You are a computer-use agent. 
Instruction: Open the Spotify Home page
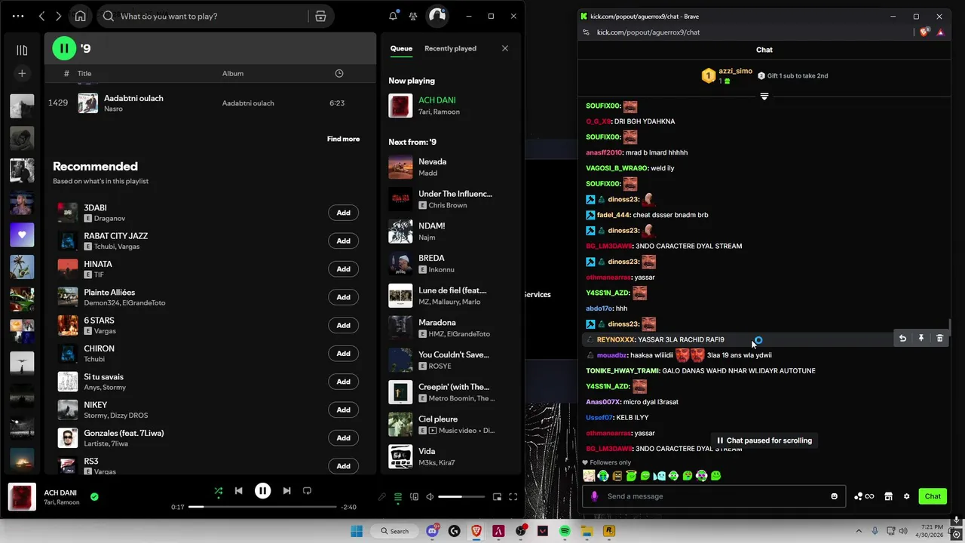tap(81, 16)
